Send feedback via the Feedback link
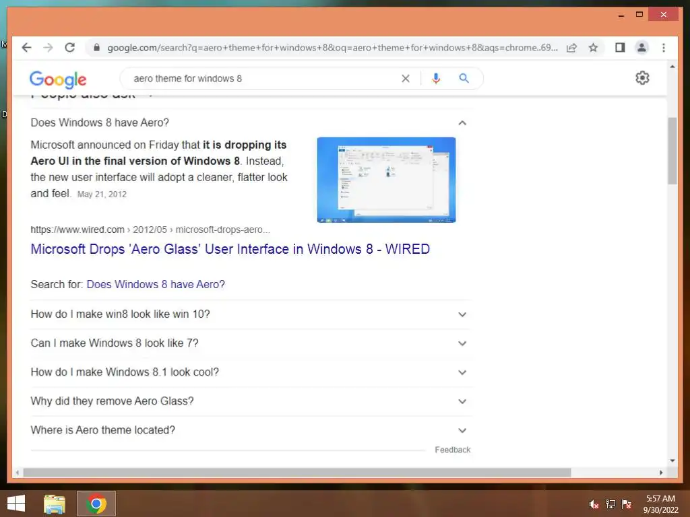This screenshot has width=690, height=517. point(452,450)
